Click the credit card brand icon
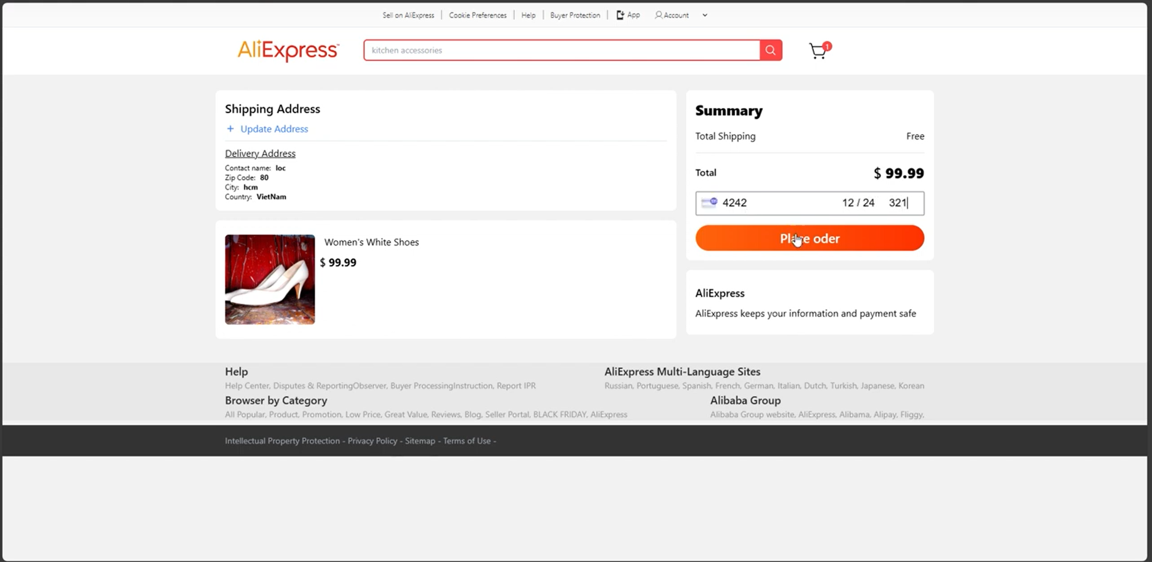This screenshot has height=562, width=1152. 709,203
